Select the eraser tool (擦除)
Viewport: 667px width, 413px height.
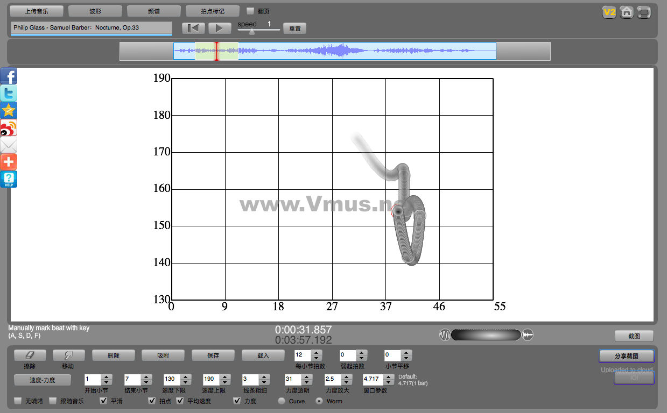[x=30, y=355]
